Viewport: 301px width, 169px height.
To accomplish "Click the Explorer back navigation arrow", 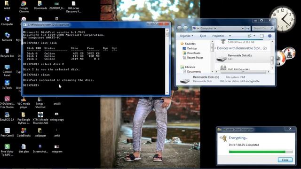I will point(179,28).
